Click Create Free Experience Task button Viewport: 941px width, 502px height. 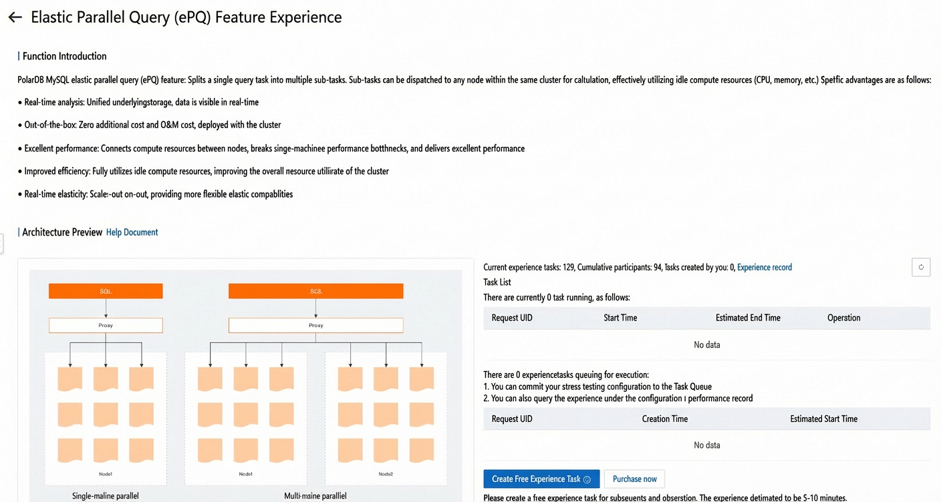pos(541,479)
